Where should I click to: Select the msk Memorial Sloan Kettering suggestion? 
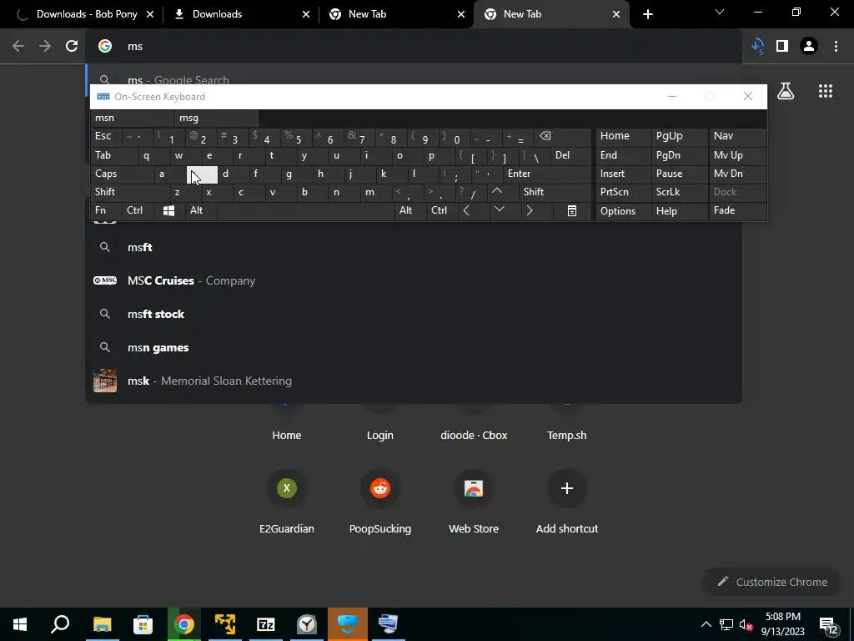(x=414, y=381)
